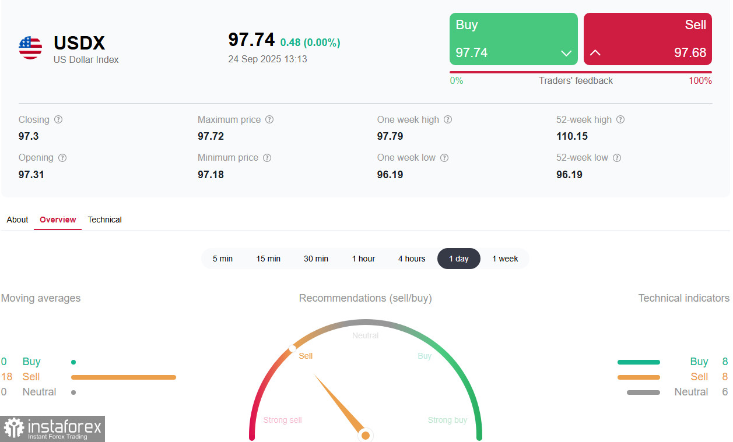Select the 4 hours timeframe
733x442 pixels.
(x=412, y=259)
